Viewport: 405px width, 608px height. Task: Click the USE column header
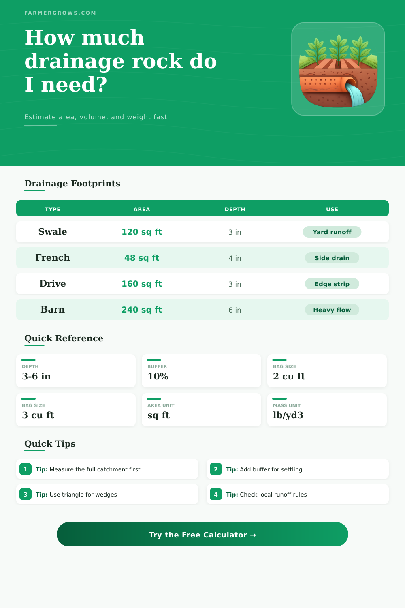(x=332, y=209)
